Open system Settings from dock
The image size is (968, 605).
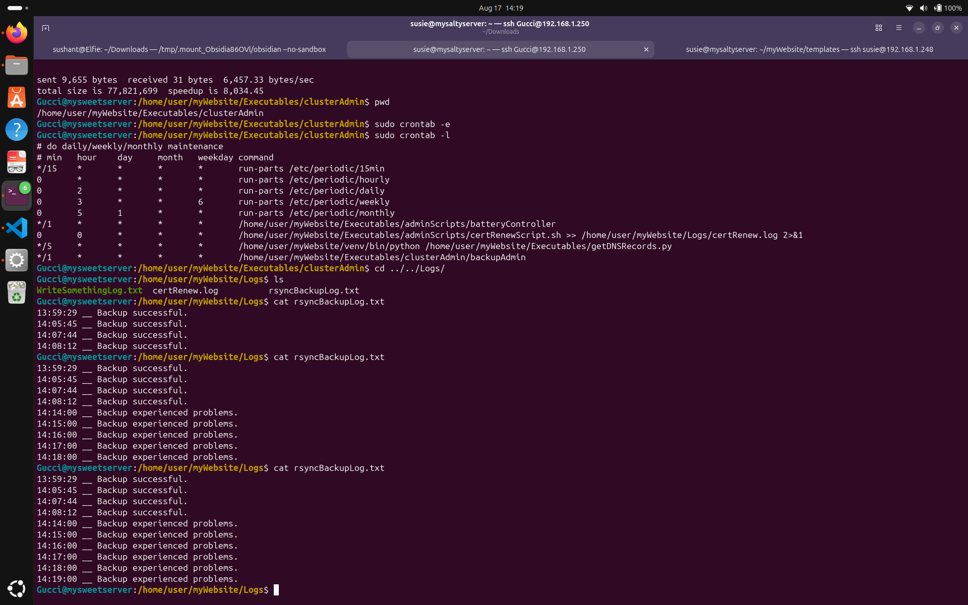(17, 260)
